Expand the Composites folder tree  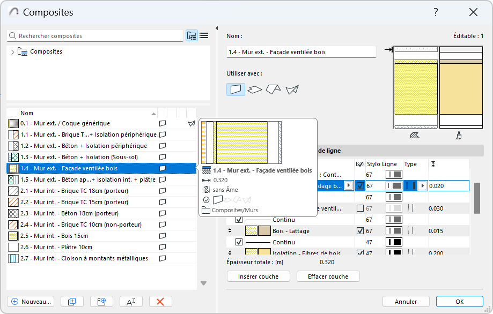tap(12, 52)
